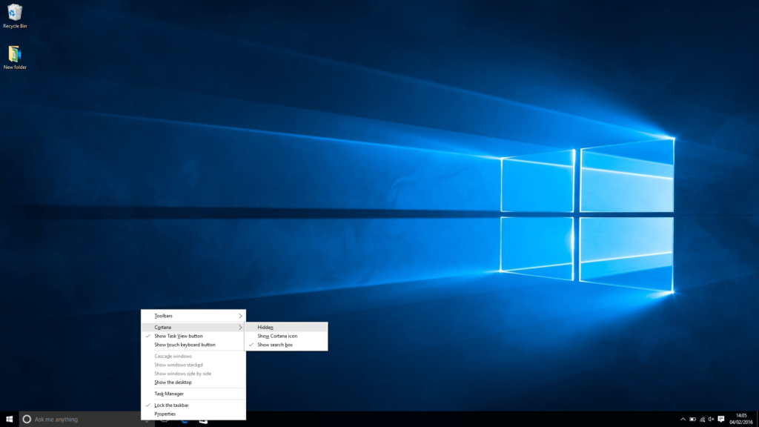
Task: Choose Cascade windows in context menu
Action: (x=193, y=357)
